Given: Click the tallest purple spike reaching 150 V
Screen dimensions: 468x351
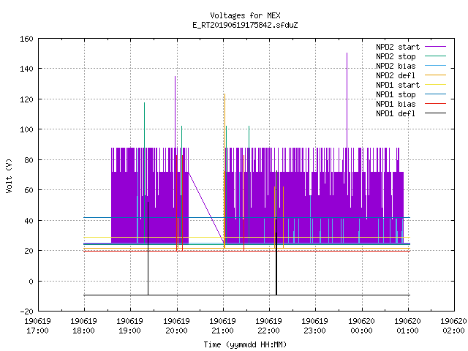Looking at the screenshot, I should (347, 99).
